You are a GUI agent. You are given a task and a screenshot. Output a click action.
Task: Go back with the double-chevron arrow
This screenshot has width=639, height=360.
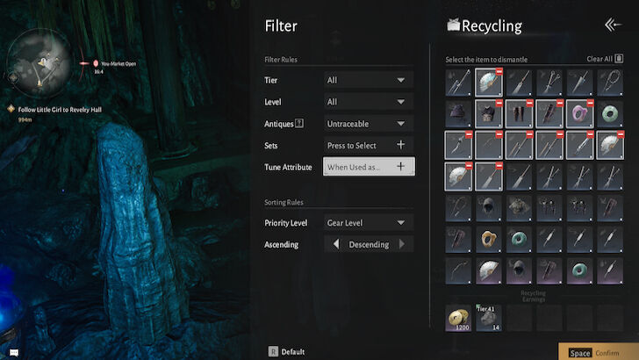[x=613, y=25]
